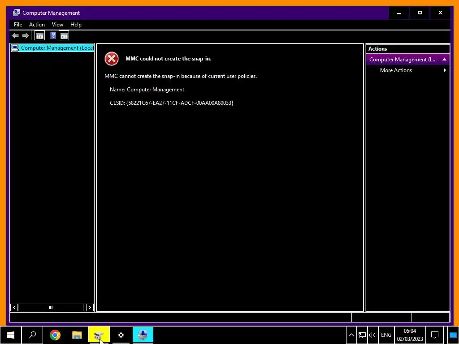
Task: Click right arrow of tree horizontal scrollbar
Action: coord(90,307)
